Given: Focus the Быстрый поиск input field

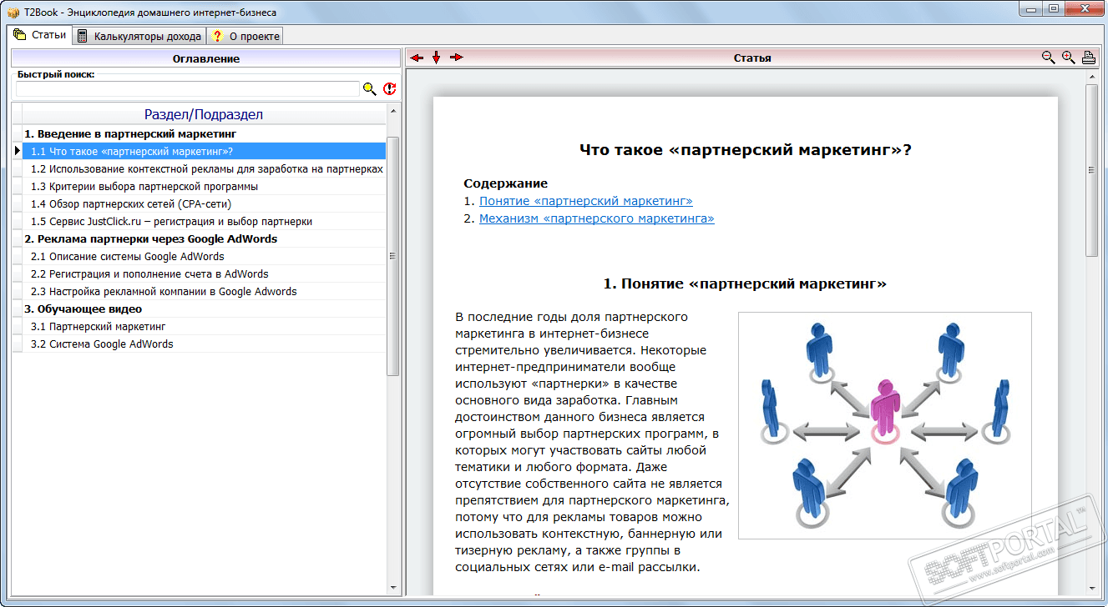Looking at the screenshot, I should pos(187,88).
